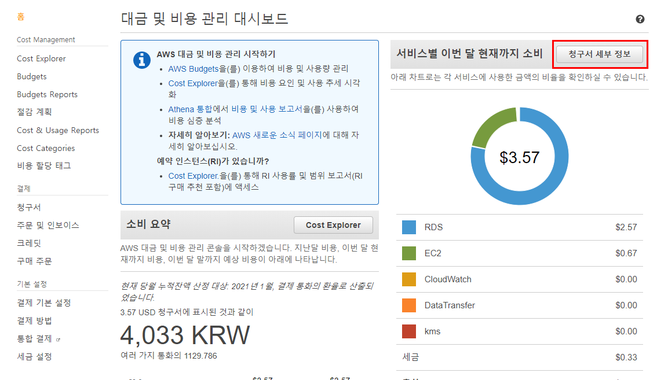Click the kms service label
This screenshot has height=380, width=657.
point(432,331)
